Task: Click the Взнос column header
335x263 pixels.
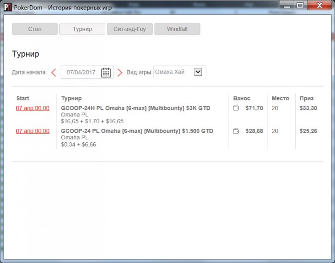Action: (x=242, y=98)
